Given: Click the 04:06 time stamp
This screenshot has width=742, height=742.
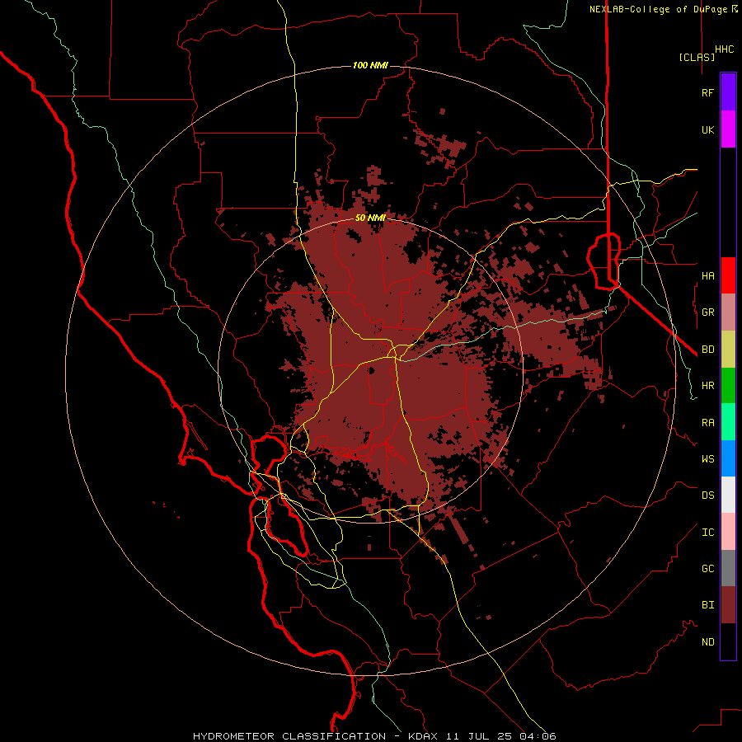Looking at the screenshot, I should point(537,736).
